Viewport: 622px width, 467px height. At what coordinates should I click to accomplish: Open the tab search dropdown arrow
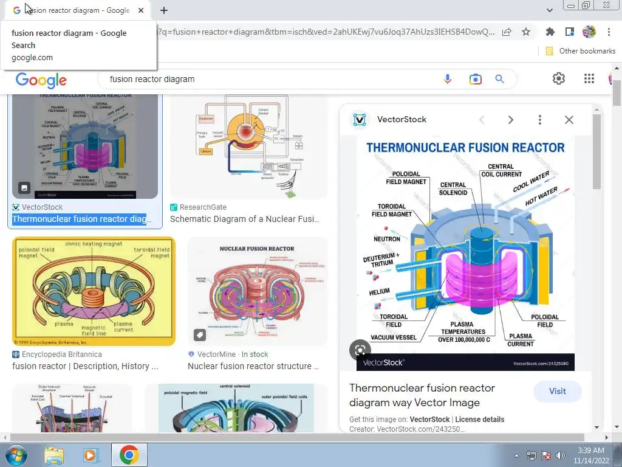pos(549,10)
